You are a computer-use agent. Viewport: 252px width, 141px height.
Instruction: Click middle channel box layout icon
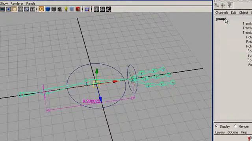223,5
